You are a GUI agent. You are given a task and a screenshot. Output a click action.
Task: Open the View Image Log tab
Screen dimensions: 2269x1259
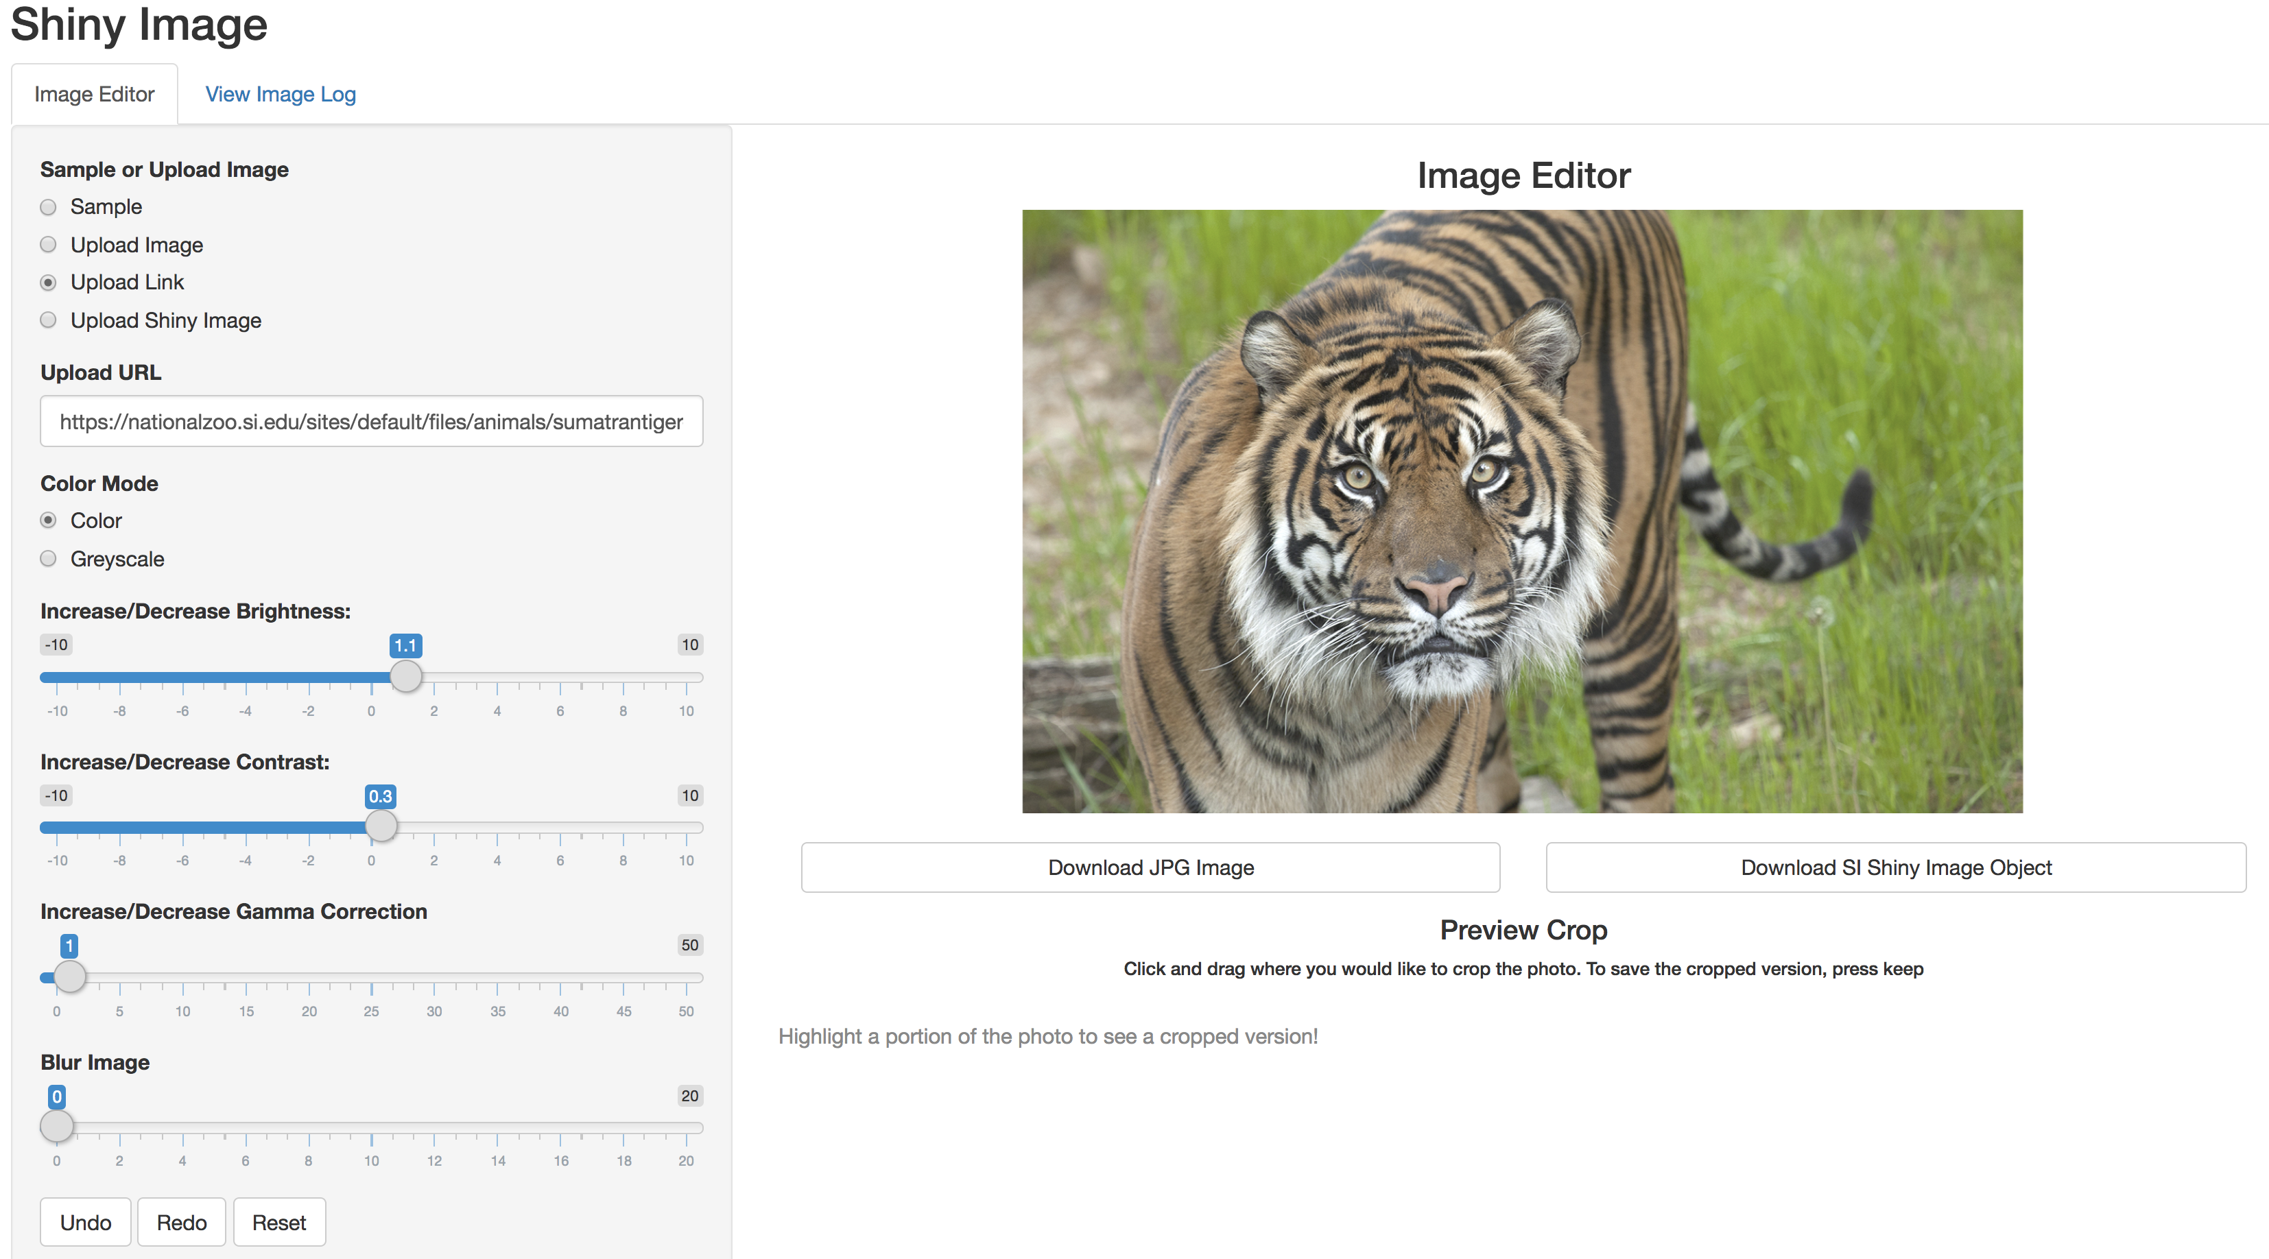pyautogui.click(x=280, y=94)
